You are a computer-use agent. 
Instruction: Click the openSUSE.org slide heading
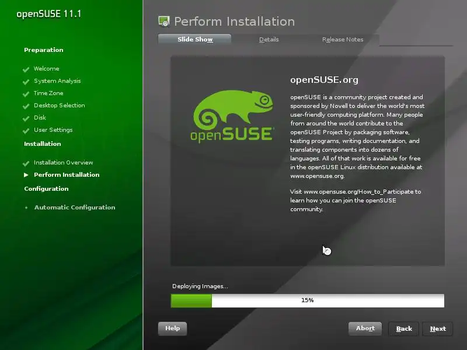[x=324, y=80]
